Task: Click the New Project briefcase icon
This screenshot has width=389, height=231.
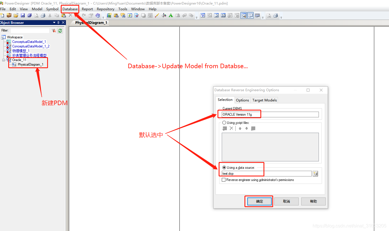Action: point(9,15)
